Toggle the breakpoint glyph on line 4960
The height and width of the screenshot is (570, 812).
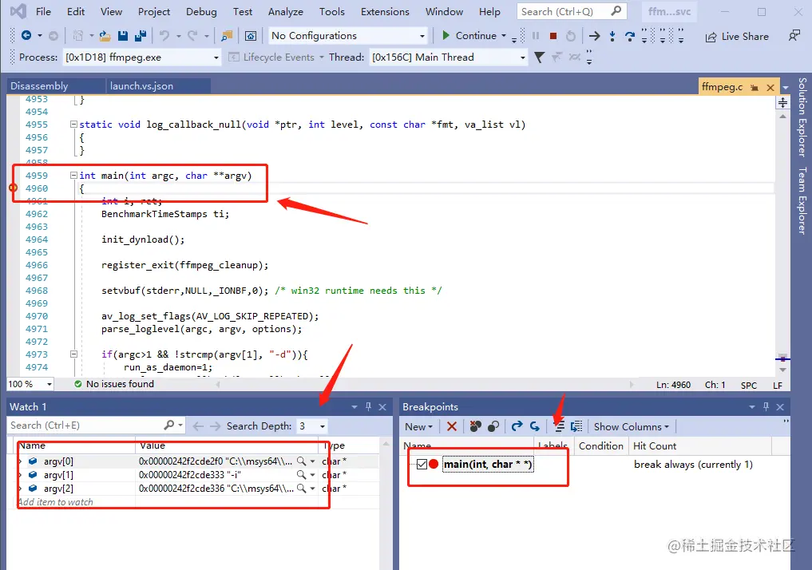(14, 188)
